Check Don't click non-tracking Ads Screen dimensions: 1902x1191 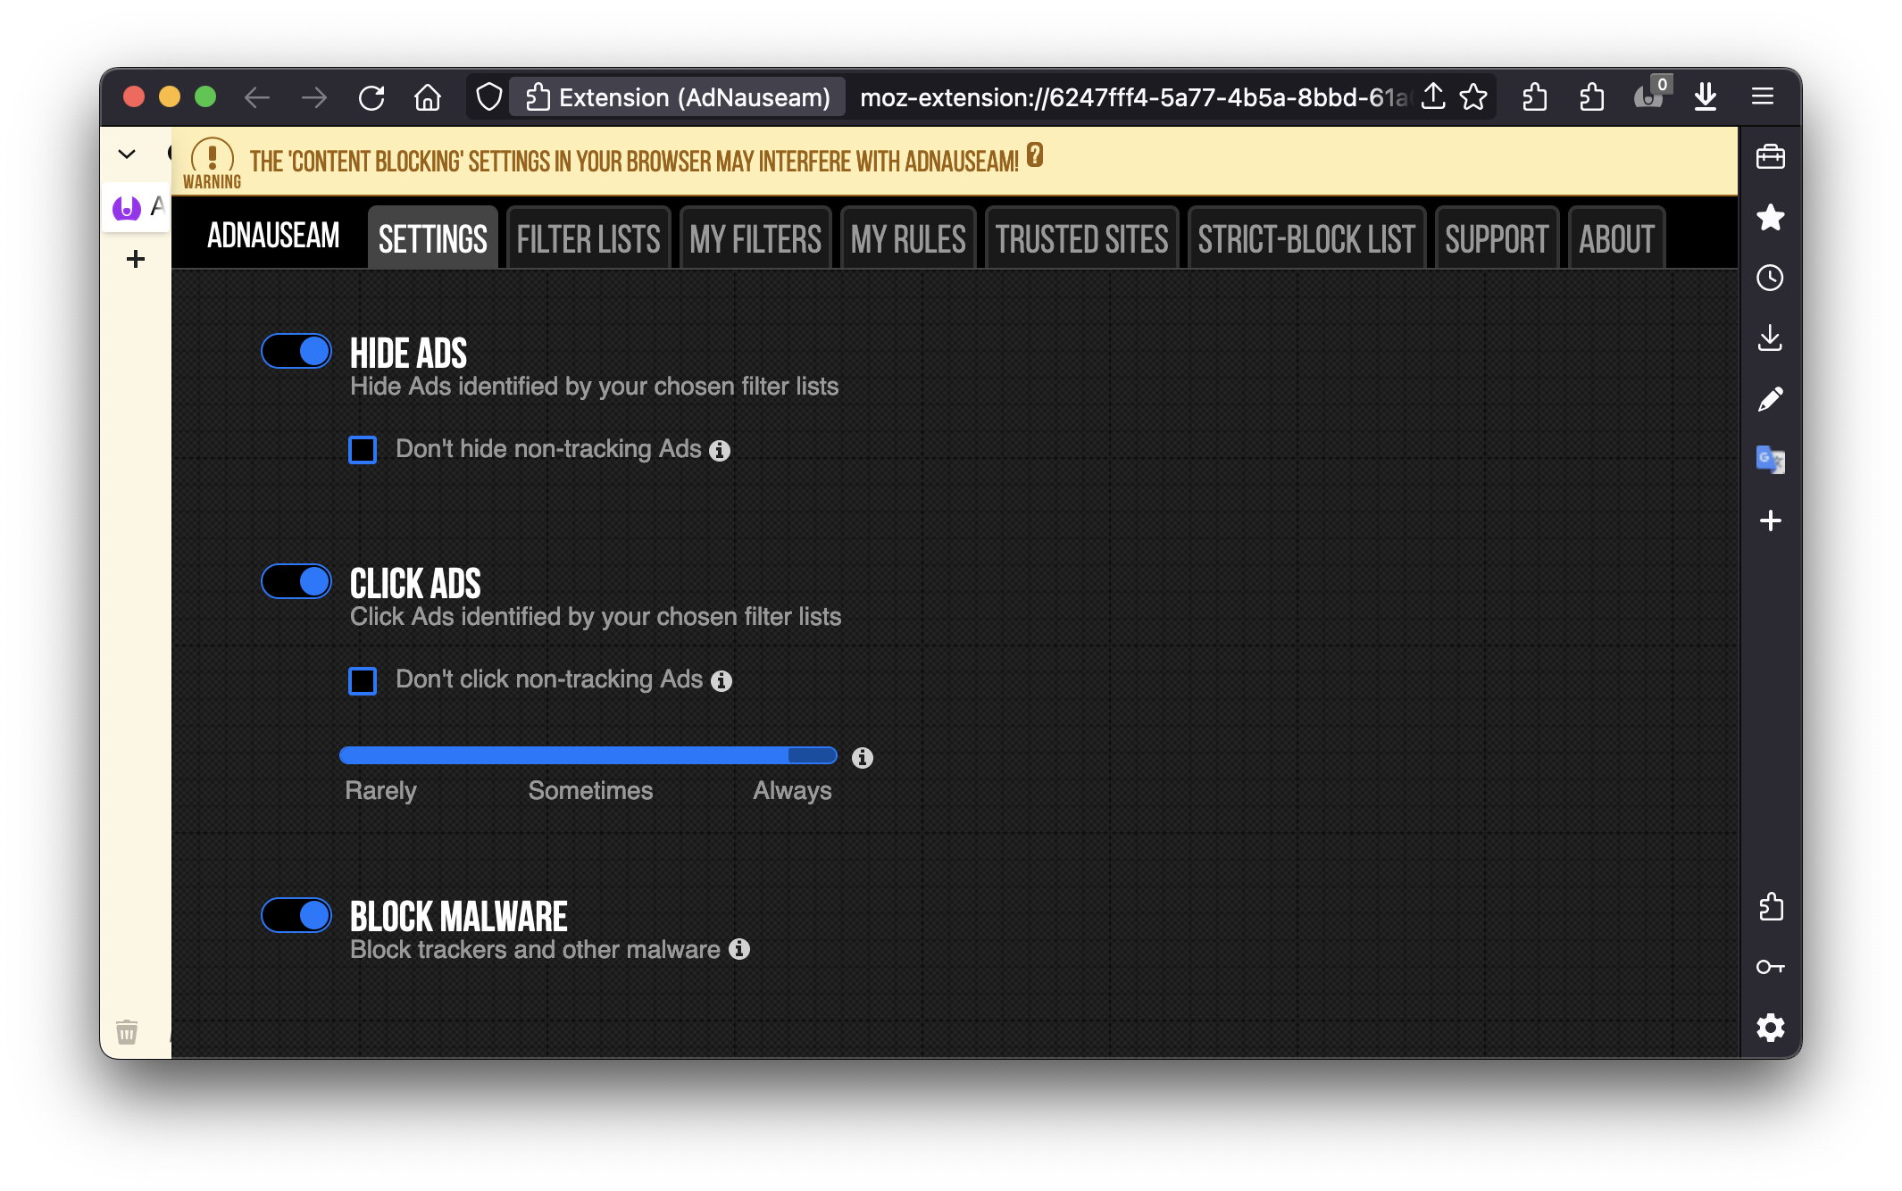(x=363, y=680)
